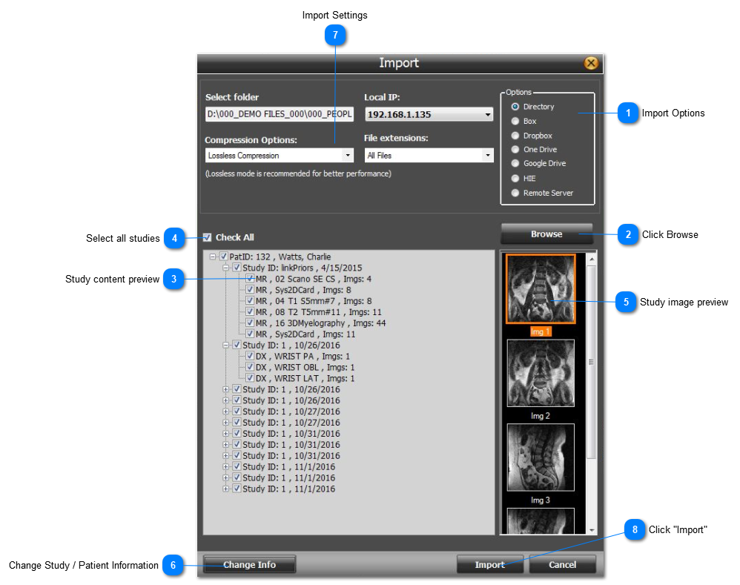
Task: Open the Local IP dropdown
Action: point(486,114)
